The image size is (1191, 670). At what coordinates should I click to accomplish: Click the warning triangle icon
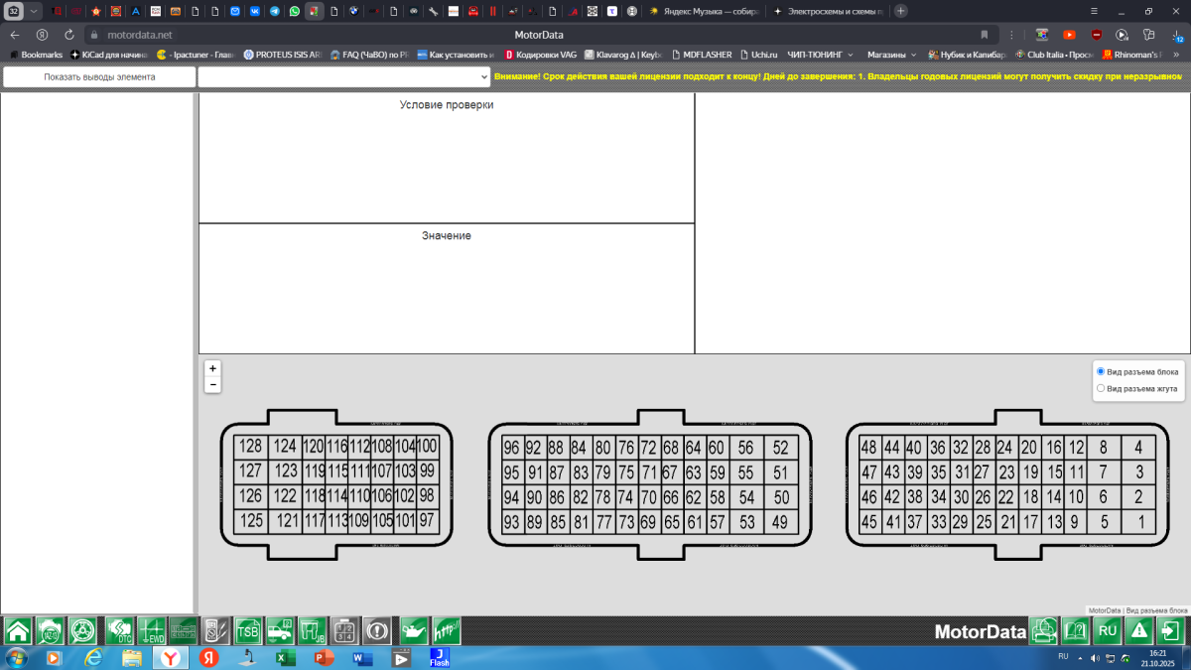[x=1140, y=630]
